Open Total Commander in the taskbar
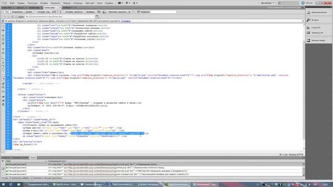Screen dimensions: 333x187 click(x=121, y=184)
